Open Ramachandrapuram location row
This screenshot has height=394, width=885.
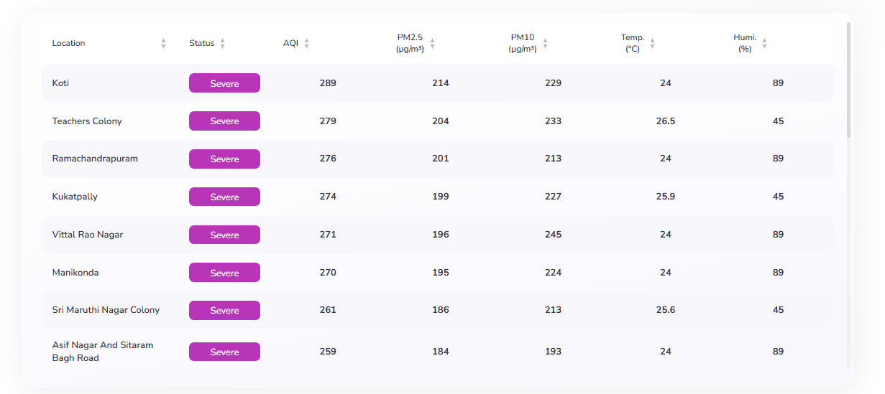tap(95, 159)
